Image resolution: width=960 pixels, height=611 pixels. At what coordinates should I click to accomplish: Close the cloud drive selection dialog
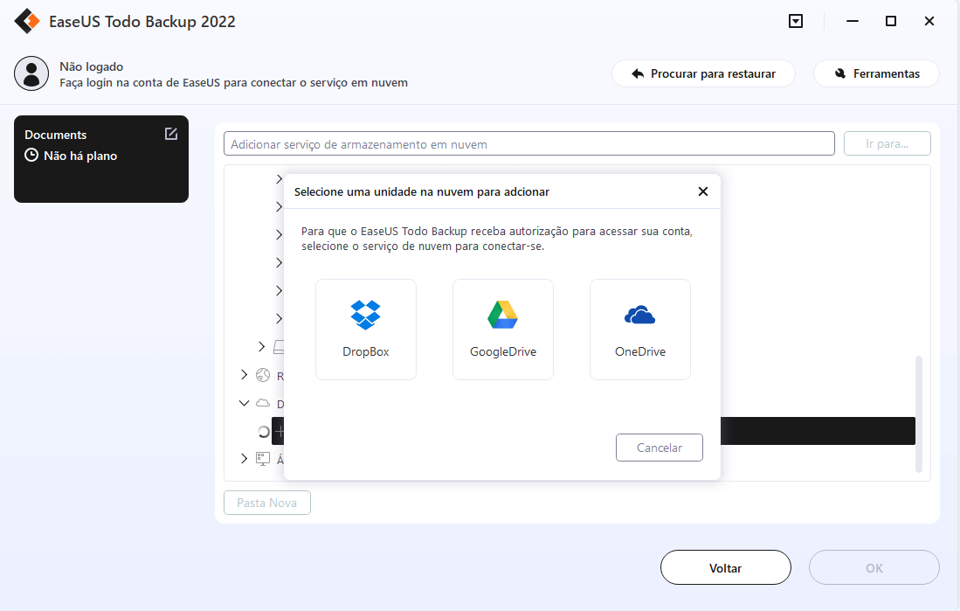tap(703, 191)
